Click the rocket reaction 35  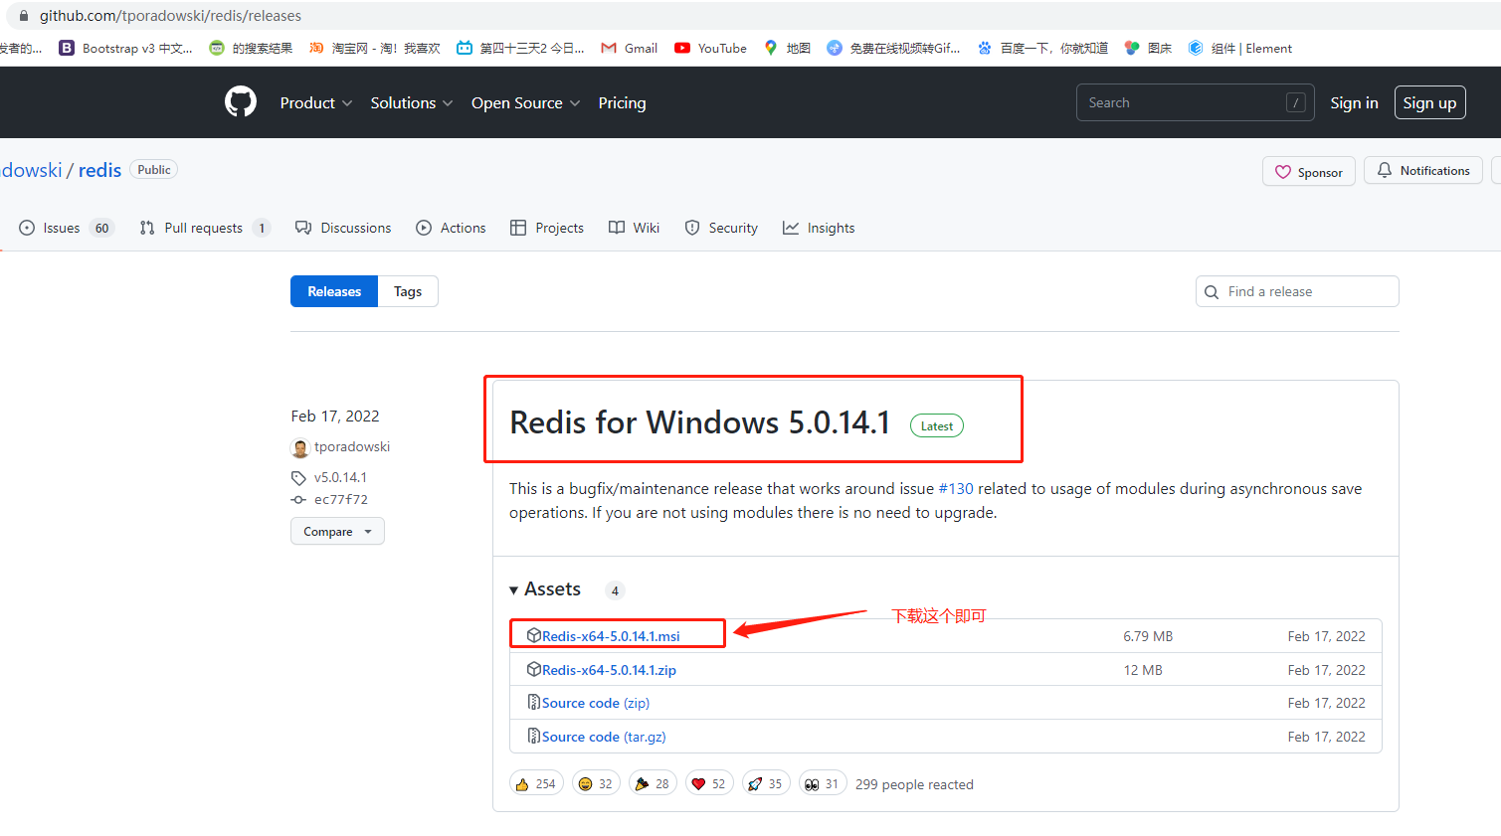point(766,783)
